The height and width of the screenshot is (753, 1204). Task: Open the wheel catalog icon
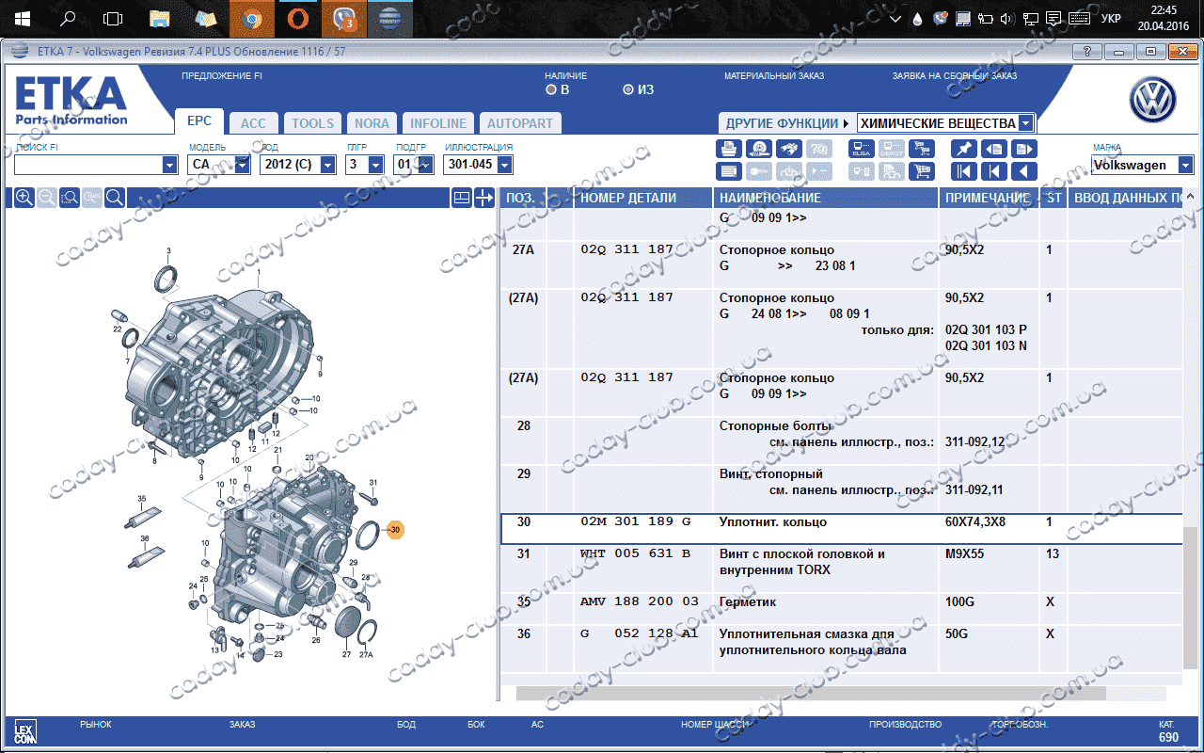point(759,149)
